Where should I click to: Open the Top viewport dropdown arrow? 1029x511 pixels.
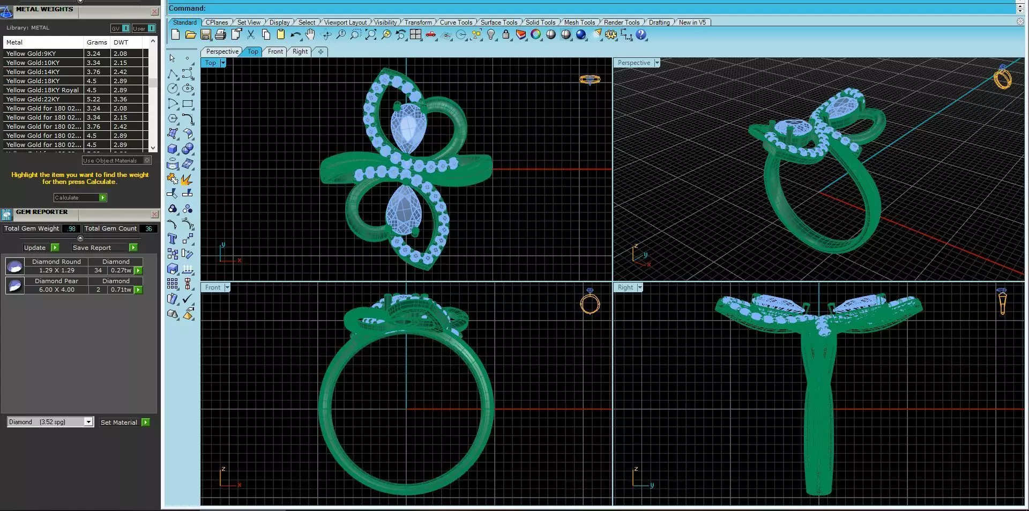coord(223,63)
